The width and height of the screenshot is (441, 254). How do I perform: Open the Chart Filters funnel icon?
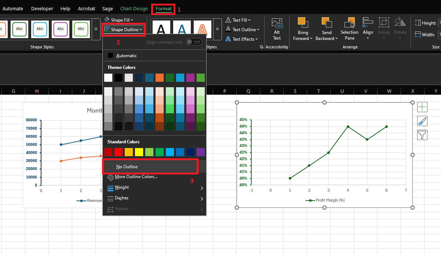pyautogui.click(x=422, y=135)
